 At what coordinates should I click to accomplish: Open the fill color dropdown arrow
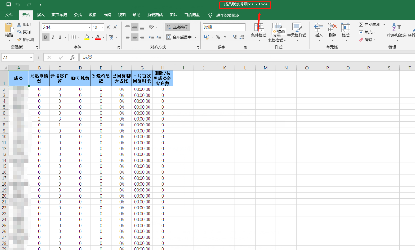pyautogui.click(x=92, y=37)
